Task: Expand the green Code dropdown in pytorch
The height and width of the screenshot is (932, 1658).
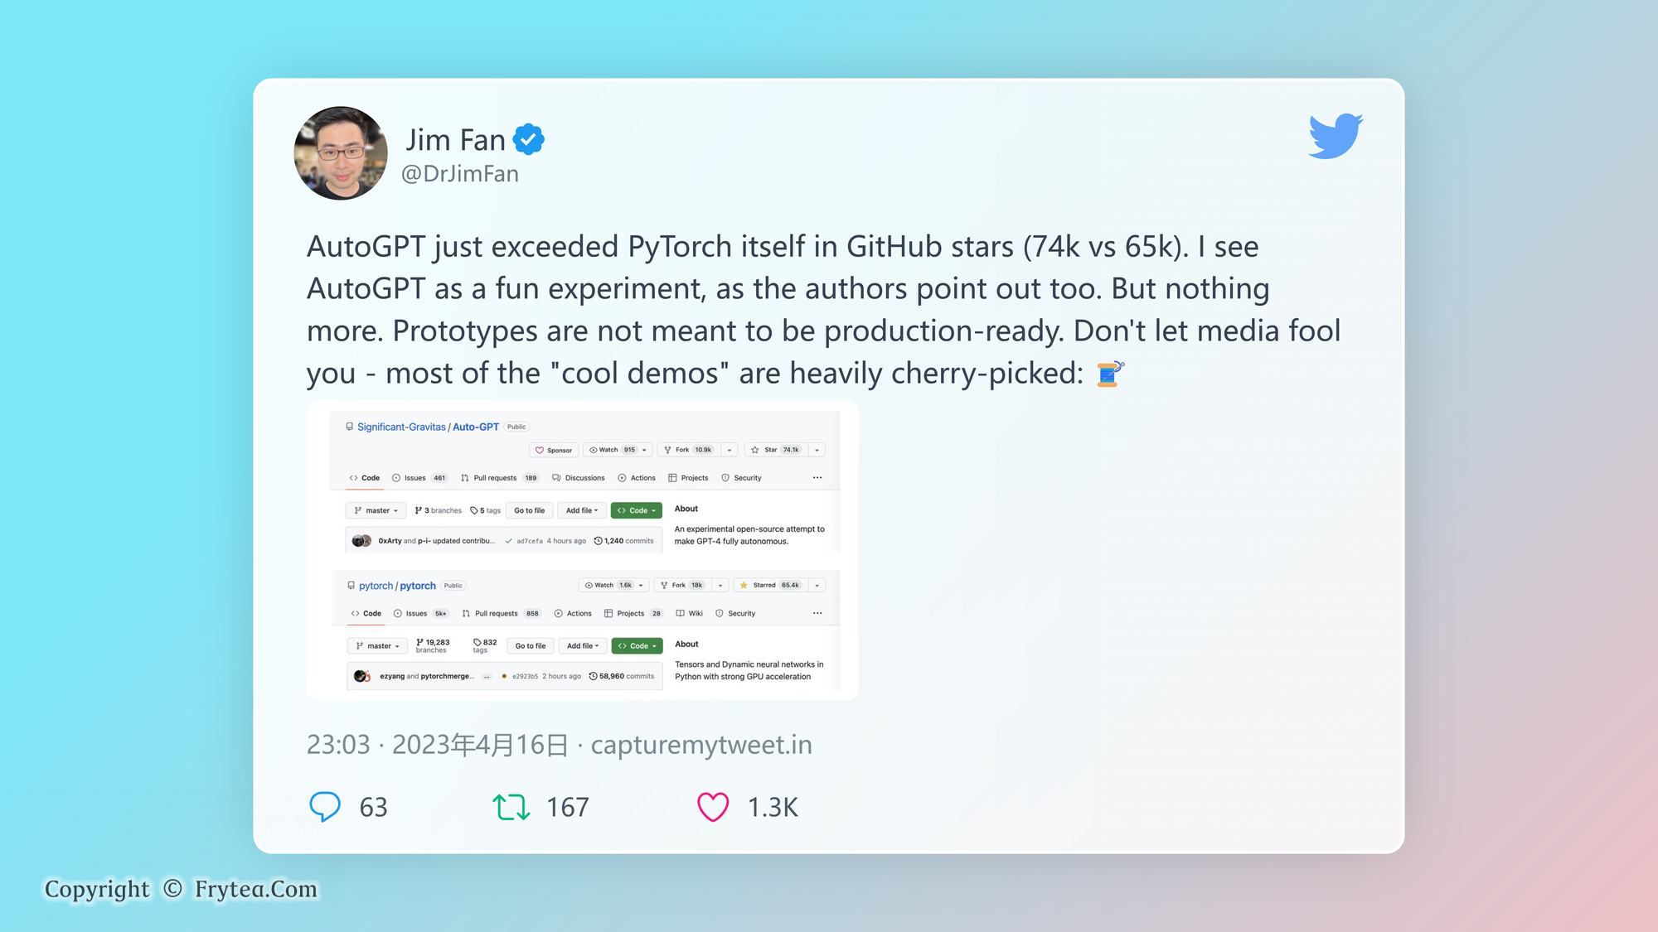Action: pyautogui.click(x=637, y=646)
